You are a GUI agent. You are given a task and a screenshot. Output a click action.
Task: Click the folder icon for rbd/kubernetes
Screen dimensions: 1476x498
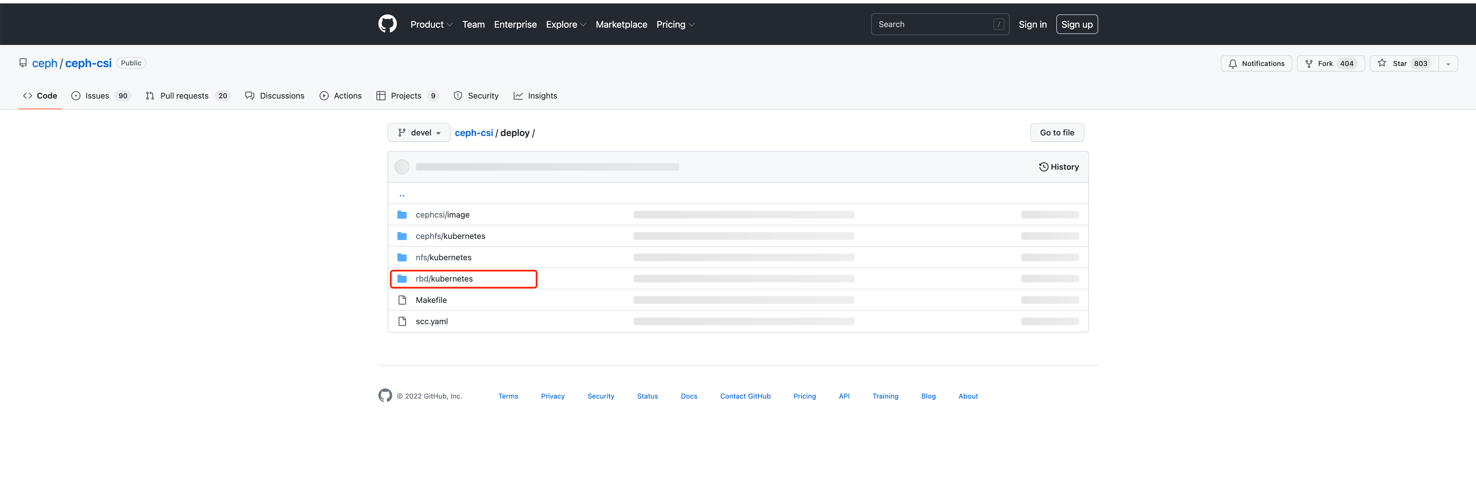click(x=402, y=279)
